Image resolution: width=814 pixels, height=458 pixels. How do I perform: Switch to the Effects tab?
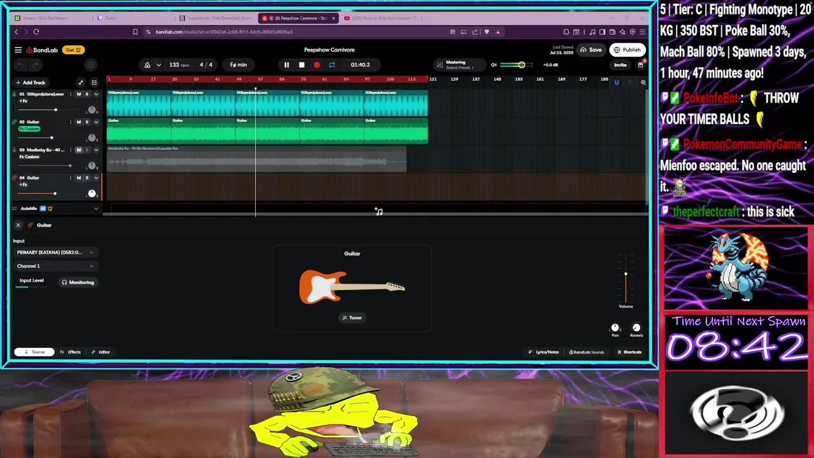pyautogui.click(x=71, y=352)
